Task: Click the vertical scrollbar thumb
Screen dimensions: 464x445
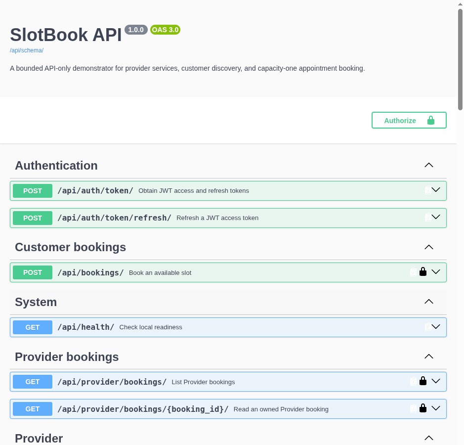Action: click(x=460, y=59)
